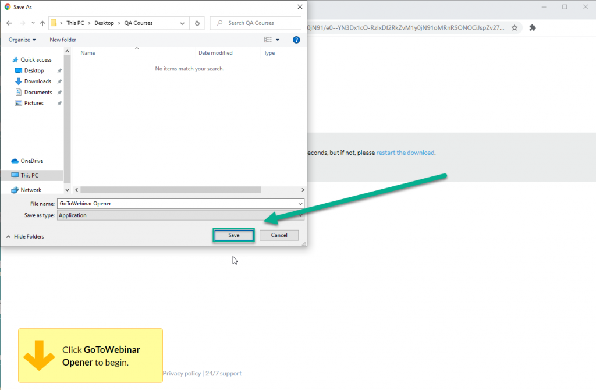
Task: Sort by the Name column header
Action: (x=88, y=53)
